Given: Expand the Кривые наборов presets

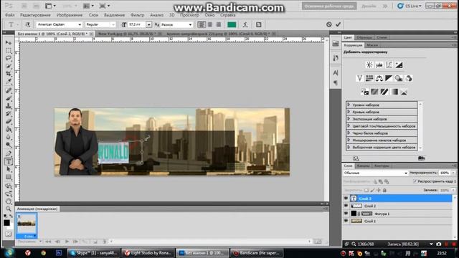Looking at the screenshot, I should pos(349,112).
